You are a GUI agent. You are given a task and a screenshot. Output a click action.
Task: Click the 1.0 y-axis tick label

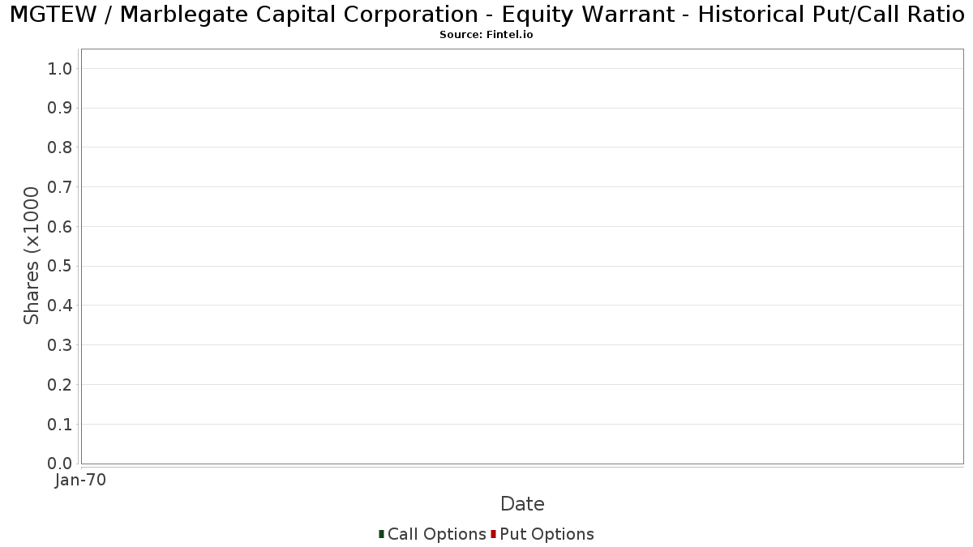pos(60,69)
